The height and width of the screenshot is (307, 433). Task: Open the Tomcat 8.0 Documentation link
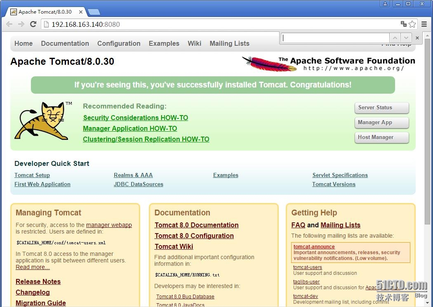click(x=196, y=225)
